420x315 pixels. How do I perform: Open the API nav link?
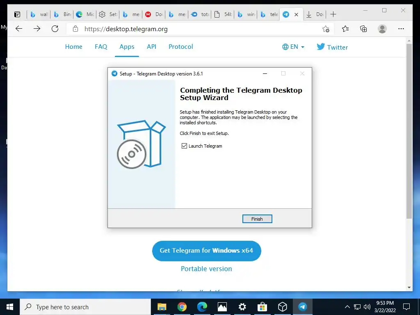click(151, 47)
